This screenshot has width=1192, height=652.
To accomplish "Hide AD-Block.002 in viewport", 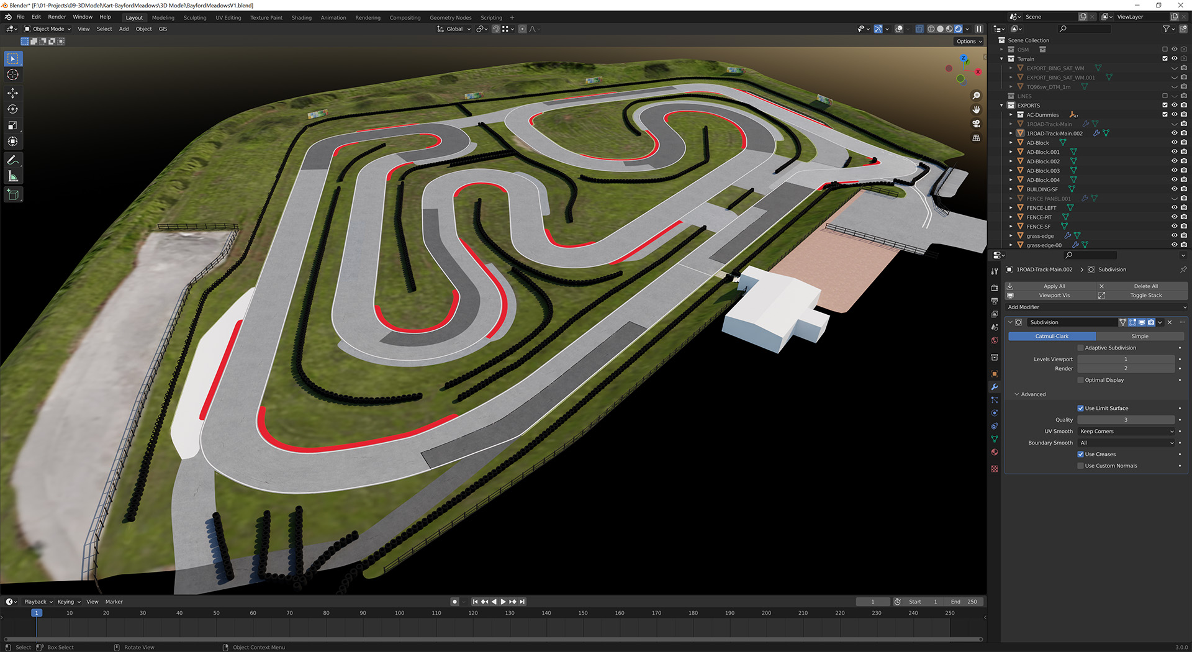I will (x=1174, y=161).
